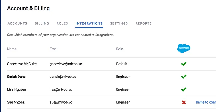This screenshot has height=112, width=216.
Task: Click Engineer role in Sariah's row
Action: tap(123, 77)
